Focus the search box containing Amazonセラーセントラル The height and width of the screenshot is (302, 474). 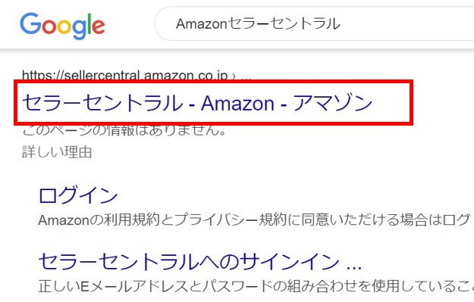coord(315,23)
